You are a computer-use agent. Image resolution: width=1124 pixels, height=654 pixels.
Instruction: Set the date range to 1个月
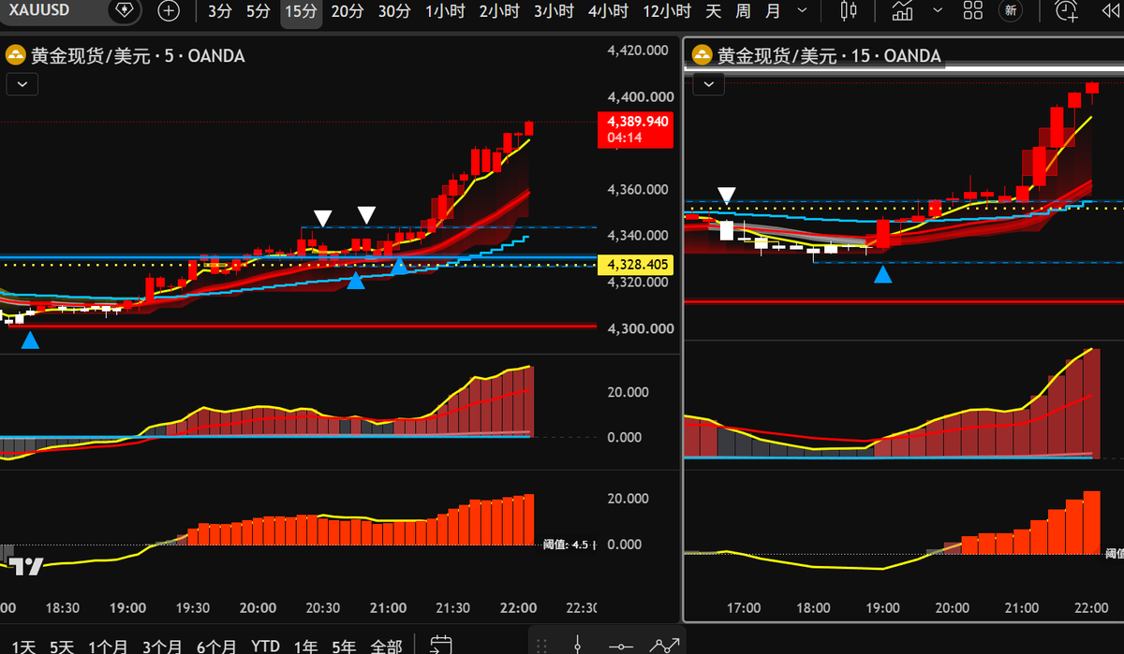tap(109, 646)
